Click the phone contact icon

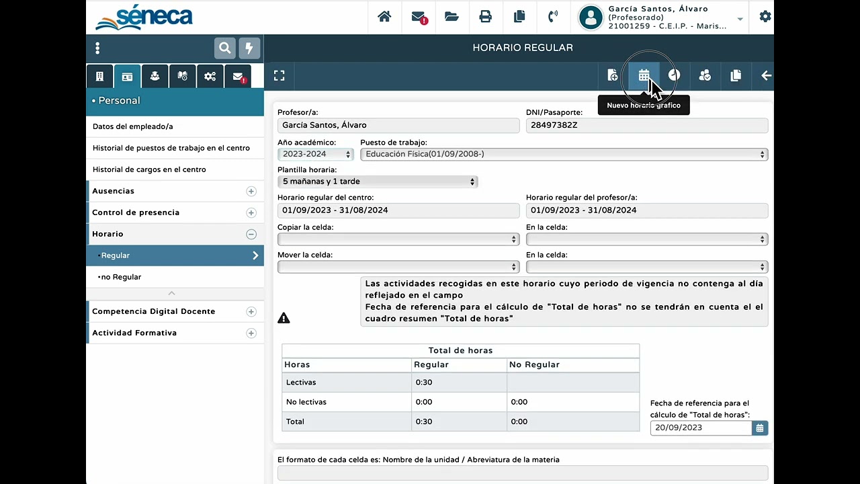pyautogui.click(x=553, y=17)
